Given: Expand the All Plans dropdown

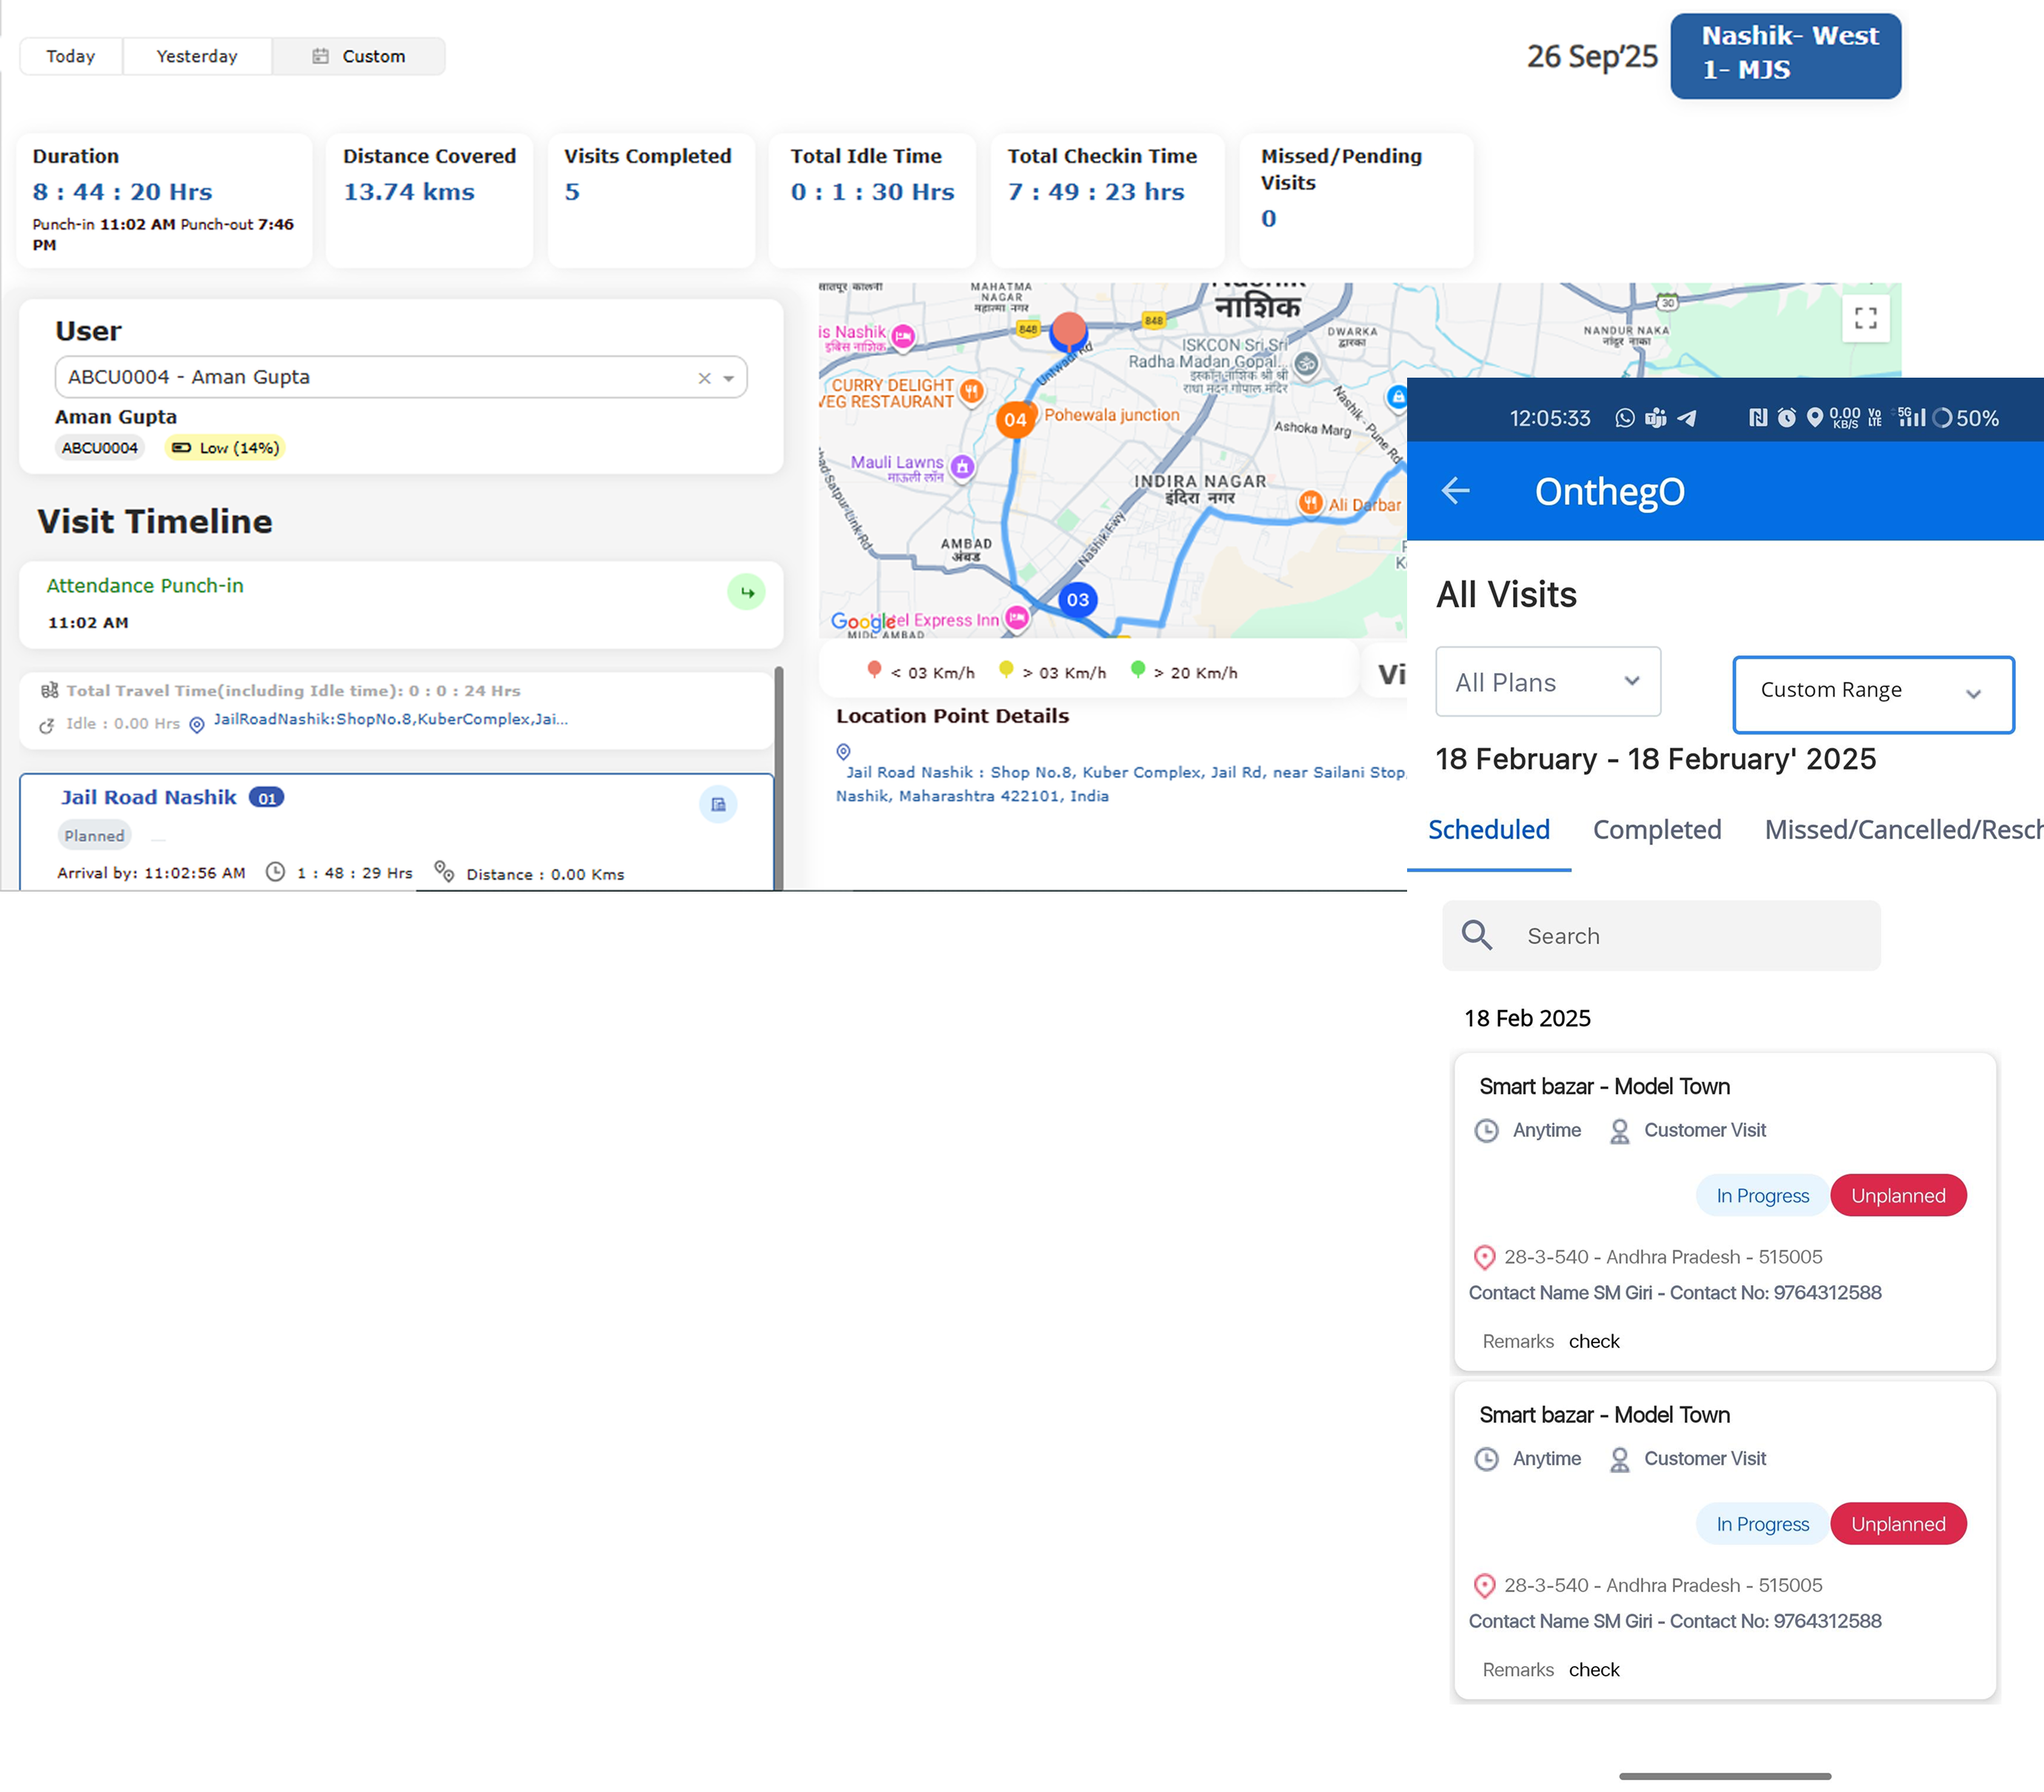Looking at the screenshot, I should pos(1547,682).
